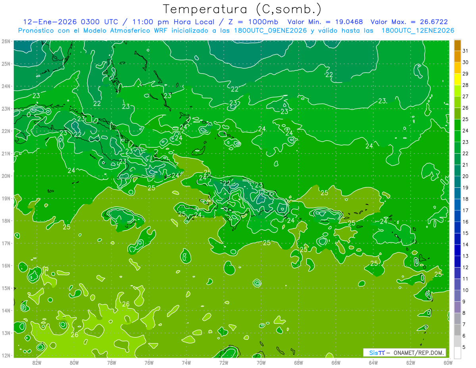Click the "Valor Max. = 26.6722" value
The height and width of the screenshot is (368, 476).
[409, 22]
